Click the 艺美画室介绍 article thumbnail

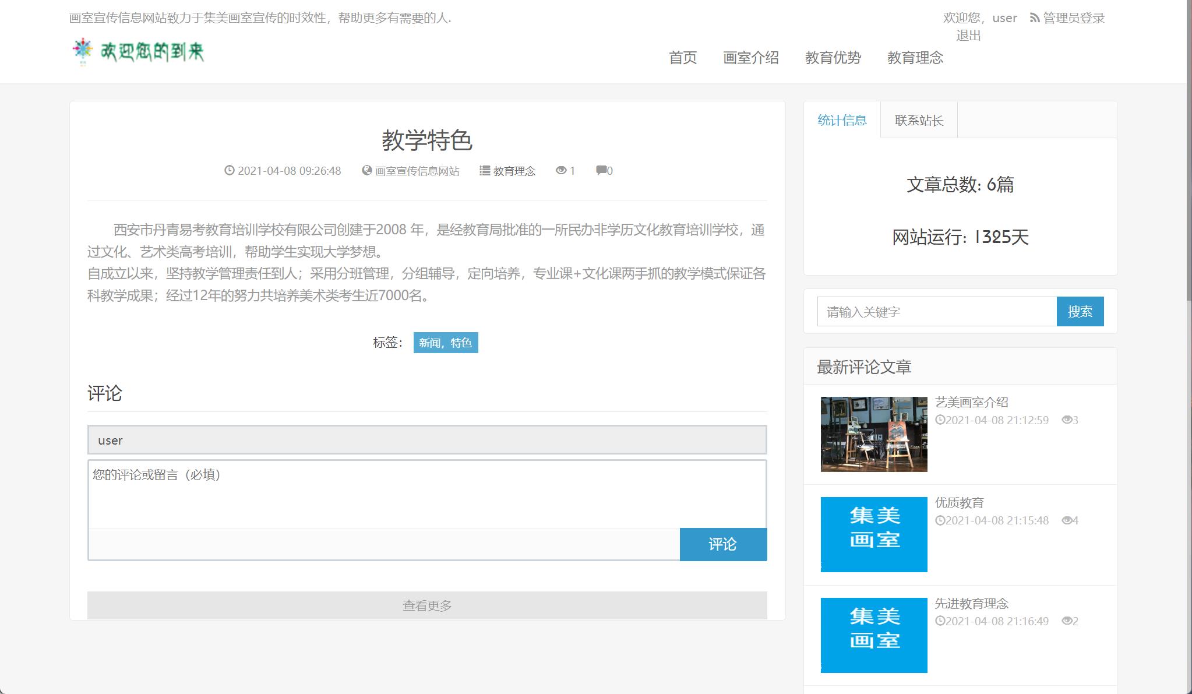click(873, 434)
